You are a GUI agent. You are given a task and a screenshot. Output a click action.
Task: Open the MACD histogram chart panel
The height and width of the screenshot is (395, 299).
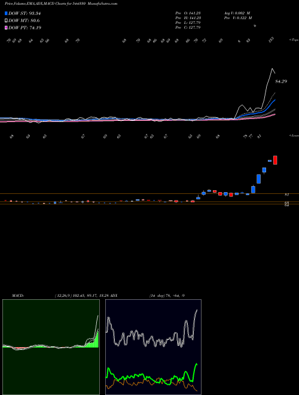tap(51, 347)
